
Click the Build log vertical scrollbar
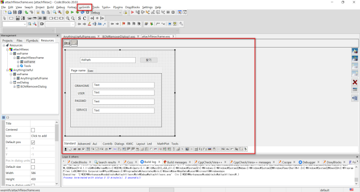356,175
